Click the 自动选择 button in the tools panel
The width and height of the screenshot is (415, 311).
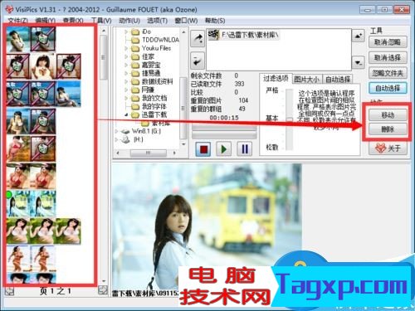388,88
